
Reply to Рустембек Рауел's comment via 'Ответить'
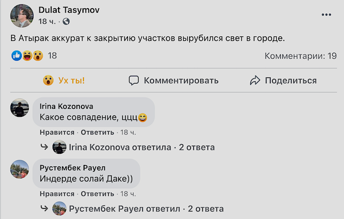point(98,194)
